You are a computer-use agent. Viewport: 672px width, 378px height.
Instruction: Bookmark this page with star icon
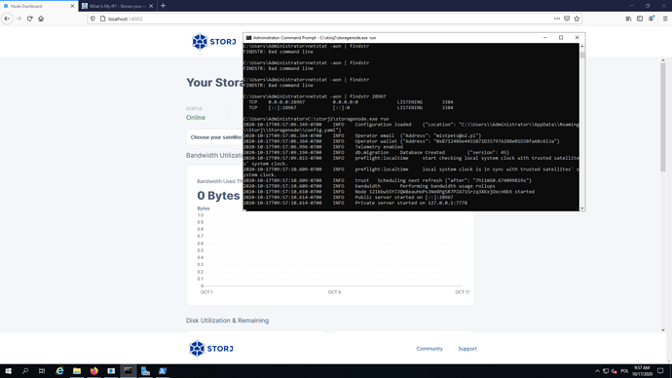pyautogui.click(x=577, y=19)
